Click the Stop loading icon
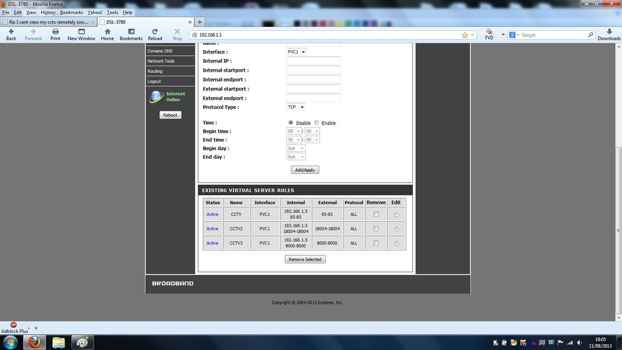Image resolution: width=622 pixels, height=350 pixels. click(177, 32)
